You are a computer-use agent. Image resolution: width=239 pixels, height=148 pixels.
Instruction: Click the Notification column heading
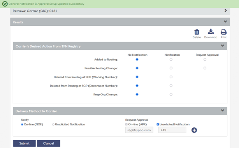tap(172, 55)
